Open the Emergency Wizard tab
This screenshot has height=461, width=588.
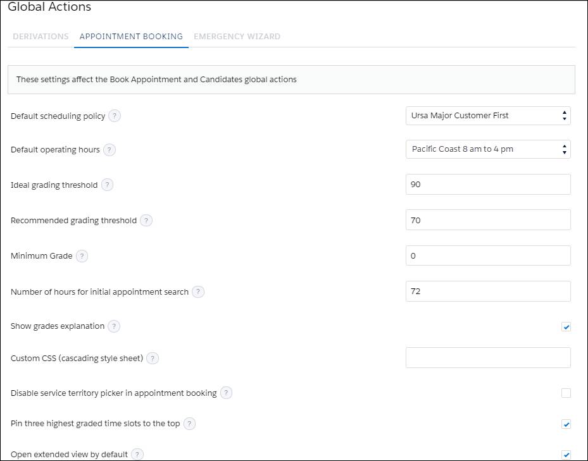[x=237, y=37]
